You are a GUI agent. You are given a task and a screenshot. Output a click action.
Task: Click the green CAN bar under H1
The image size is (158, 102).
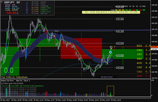[x=130, y=10]
